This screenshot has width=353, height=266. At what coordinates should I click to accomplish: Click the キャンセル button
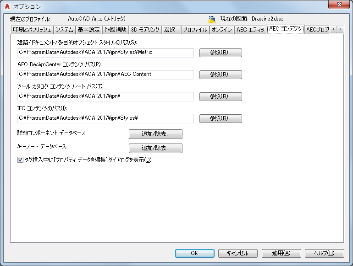tap(238, 253)
